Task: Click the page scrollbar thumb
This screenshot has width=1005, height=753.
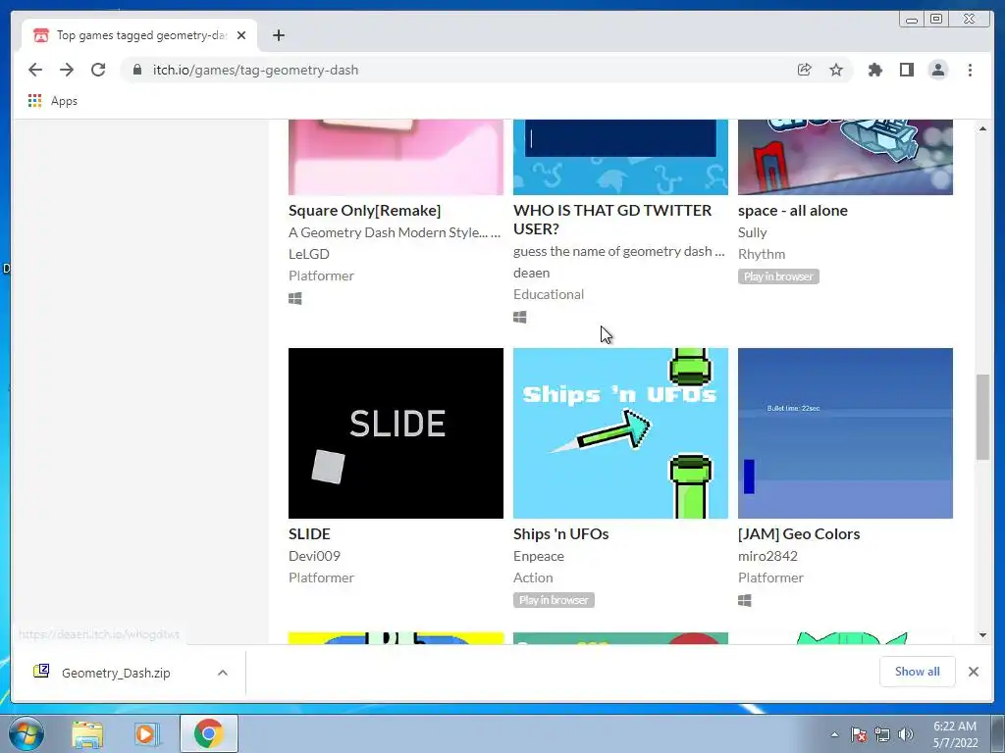Action: tap(982, 417)
